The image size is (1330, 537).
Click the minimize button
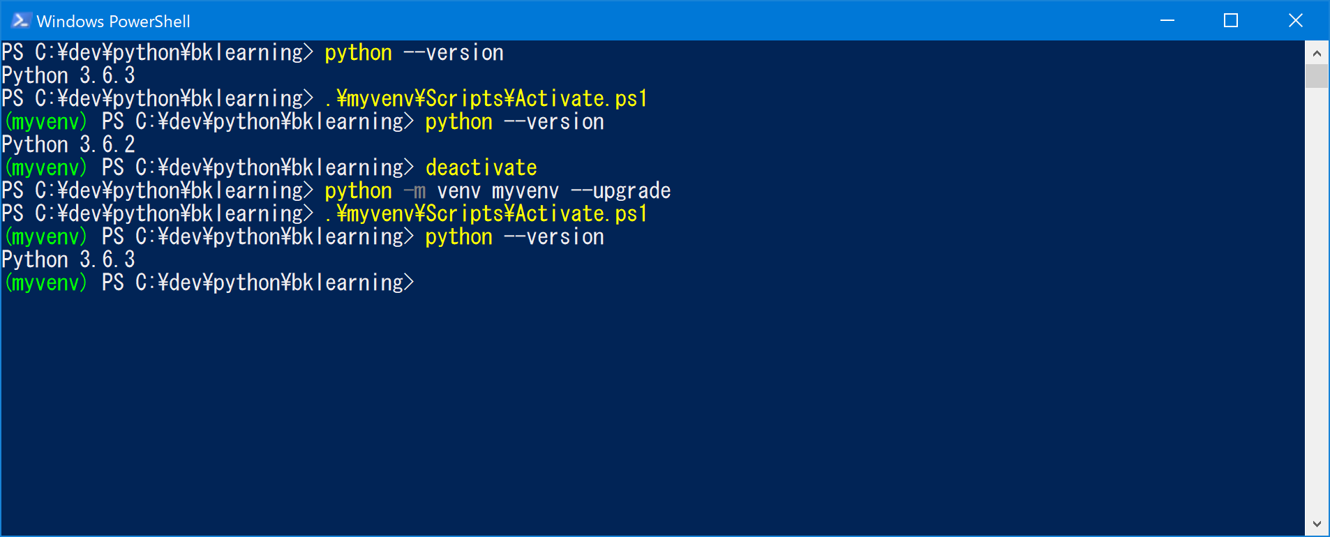point(1167,20)
